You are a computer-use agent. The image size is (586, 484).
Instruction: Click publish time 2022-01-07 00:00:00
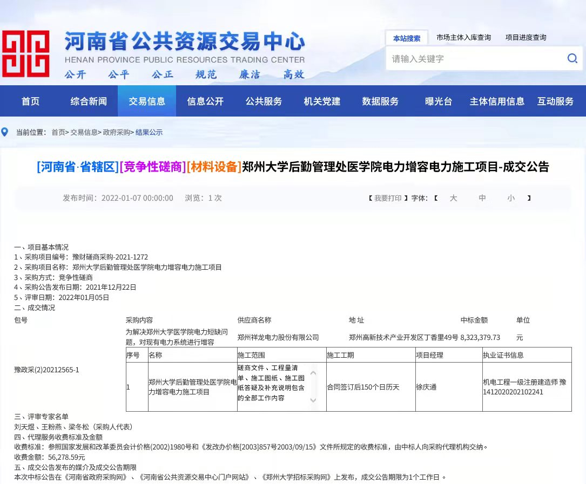[x=137, y=198]
